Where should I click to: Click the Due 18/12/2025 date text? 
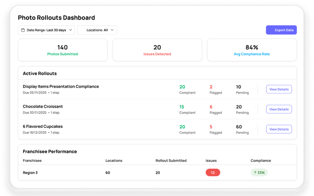(35, 133)
